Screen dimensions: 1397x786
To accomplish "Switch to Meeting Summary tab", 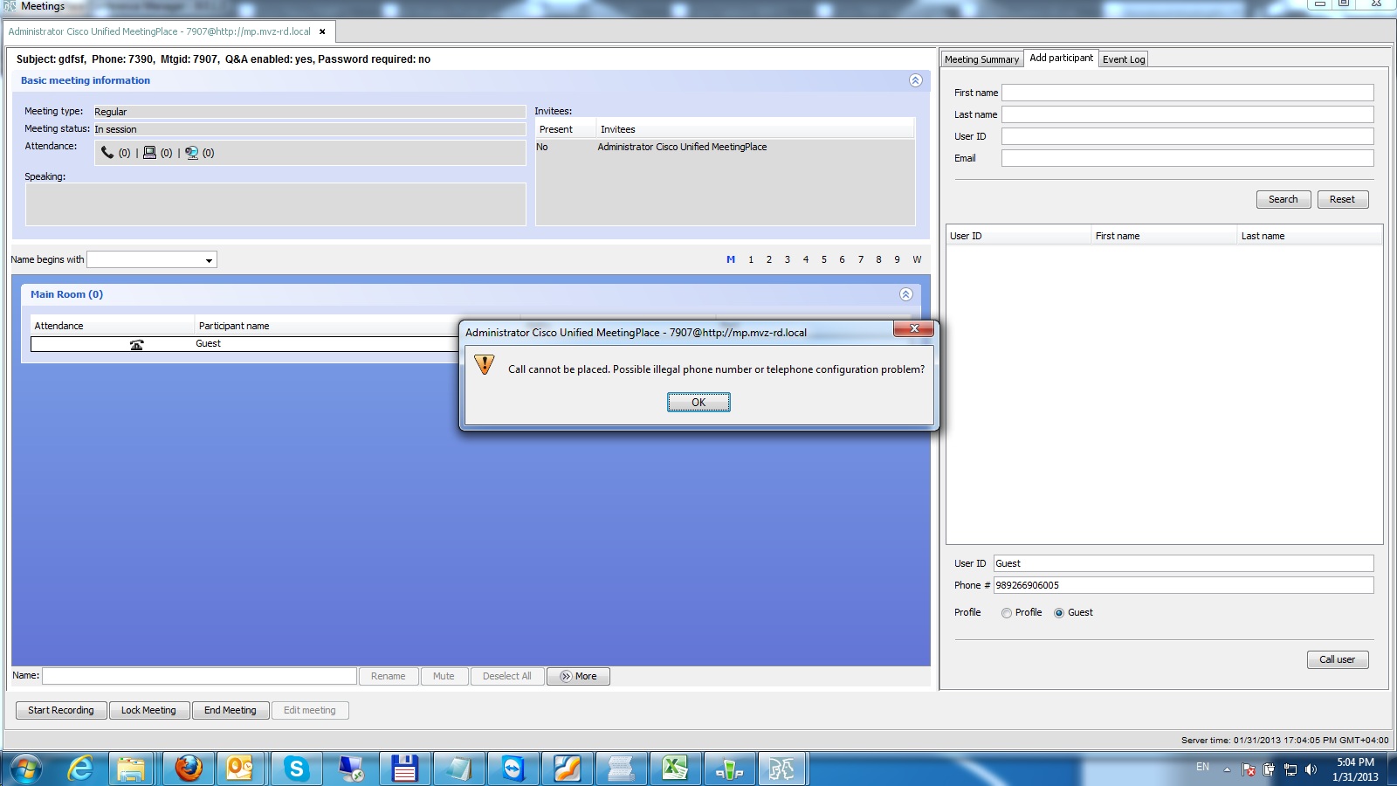I will (981, 59).
